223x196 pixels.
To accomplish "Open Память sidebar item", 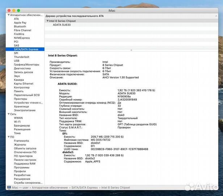I will 18,91.
